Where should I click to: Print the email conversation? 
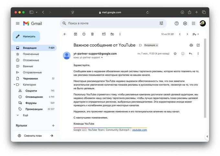(x=191, y=45)
